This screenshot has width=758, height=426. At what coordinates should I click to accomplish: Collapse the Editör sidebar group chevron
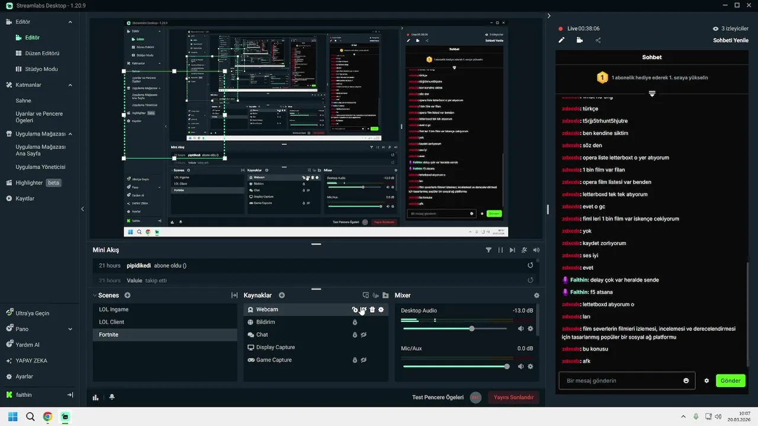coord(70,22)
